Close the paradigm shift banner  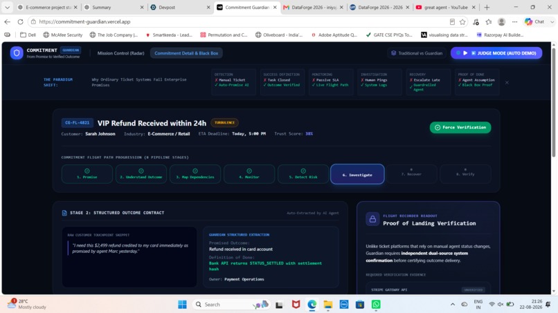tap(507, 82)
